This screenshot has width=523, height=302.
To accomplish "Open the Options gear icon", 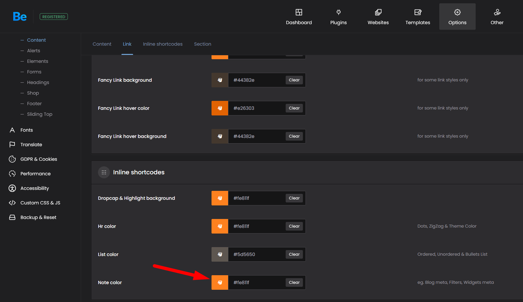I will coord(457,12).
